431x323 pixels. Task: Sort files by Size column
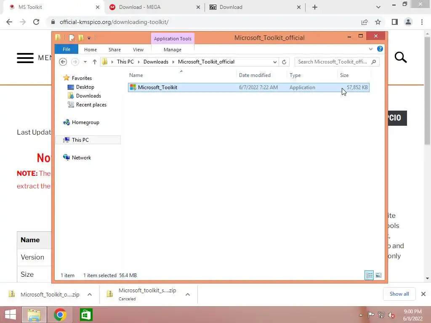click(354, 75)
